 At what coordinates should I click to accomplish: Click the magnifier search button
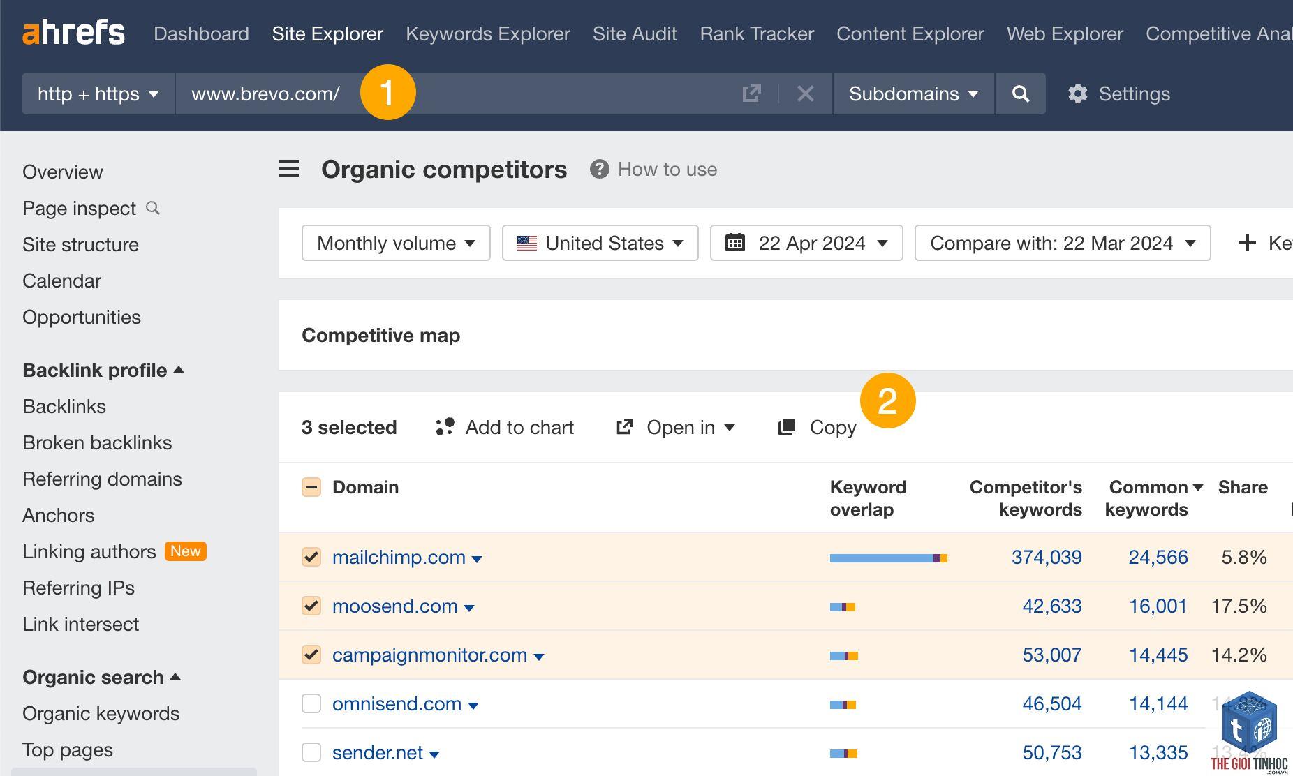tap(1020, 94)
